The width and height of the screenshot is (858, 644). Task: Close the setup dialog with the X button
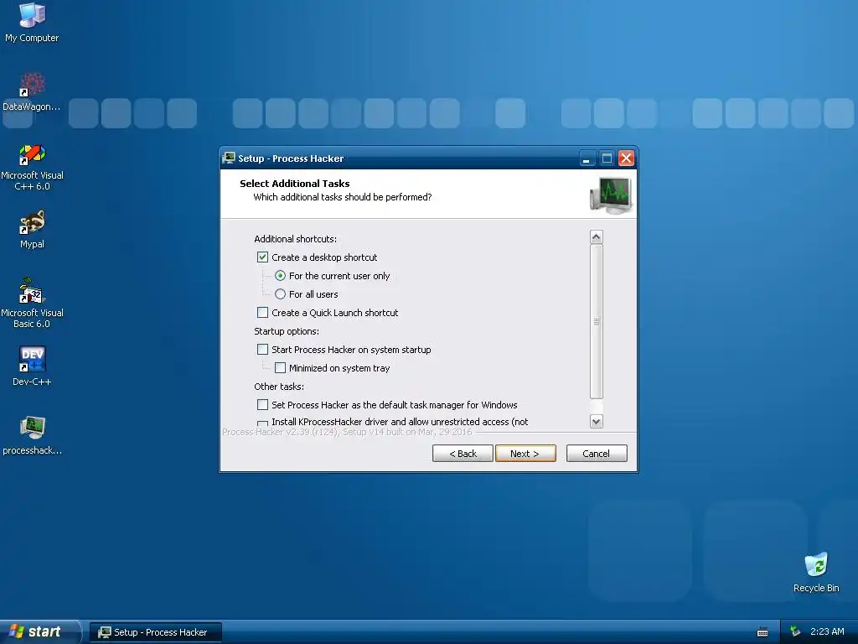[x=626, y=158]
